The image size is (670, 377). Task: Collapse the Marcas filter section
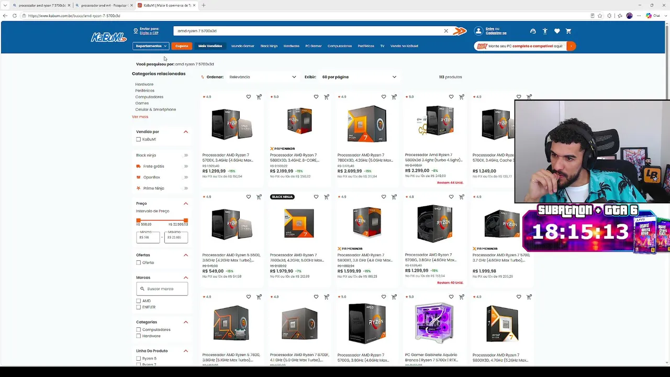(186, 278)
